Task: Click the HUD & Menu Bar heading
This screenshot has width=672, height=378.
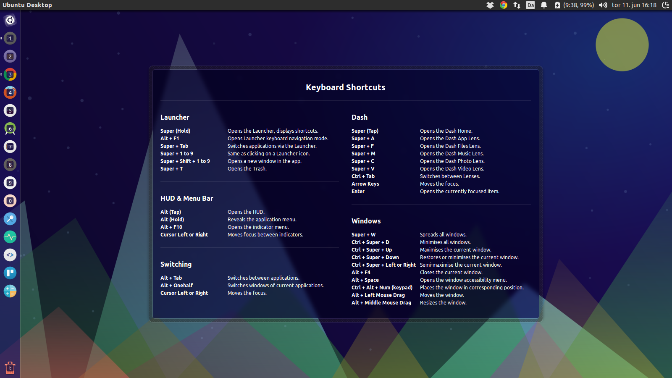Action: coord(187,198)
